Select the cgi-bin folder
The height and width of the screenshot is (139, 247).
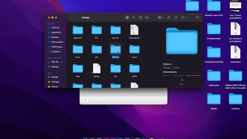pyautogui.click(x=115, y=30)
